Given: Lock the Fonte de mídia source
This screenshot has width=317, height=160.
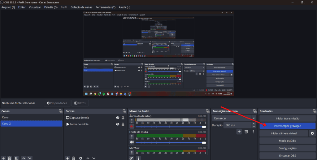Looking at the screenshot, I should pyautogui.click(x=123, y=124).
